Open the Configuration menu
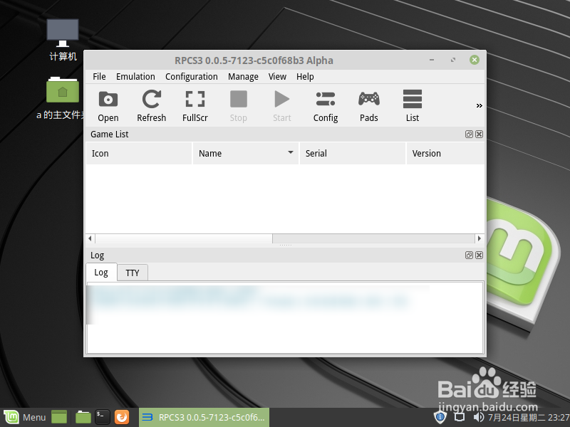570x427 pixels. pyautogui.click(x=191, y=77)
